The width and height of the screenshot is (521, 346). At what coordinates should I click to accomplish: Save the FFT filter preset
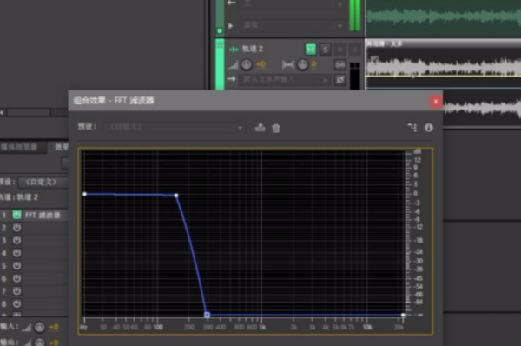tap(260, 127)
